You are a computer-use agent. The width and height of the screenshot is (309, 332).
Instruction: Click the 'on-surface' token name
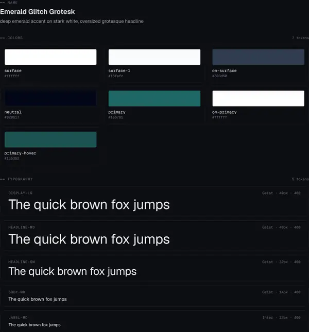[225, 71]
